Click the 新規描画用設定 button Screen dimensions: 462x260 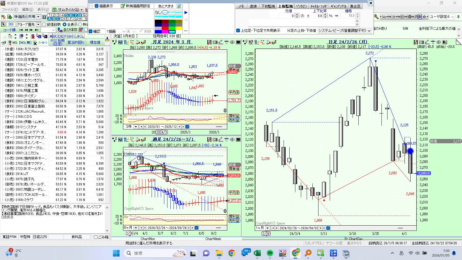[x=135, y=6]
